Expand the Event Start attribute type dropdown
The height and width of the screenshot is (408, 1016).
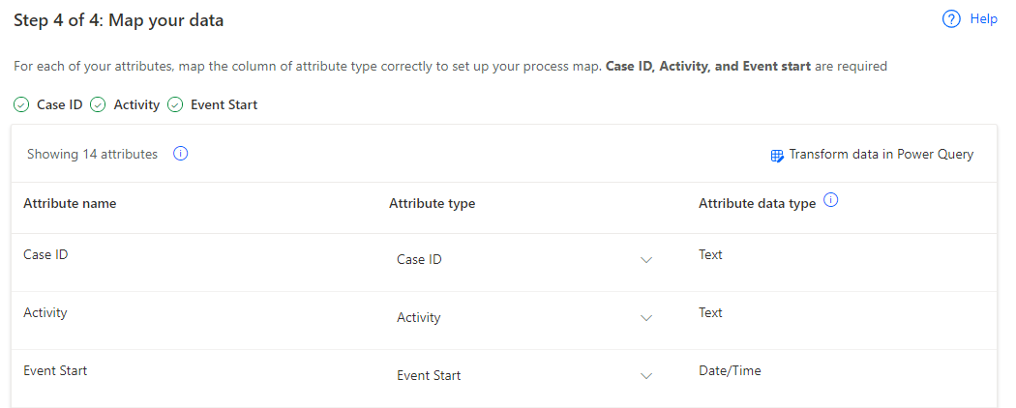point(646,376)
